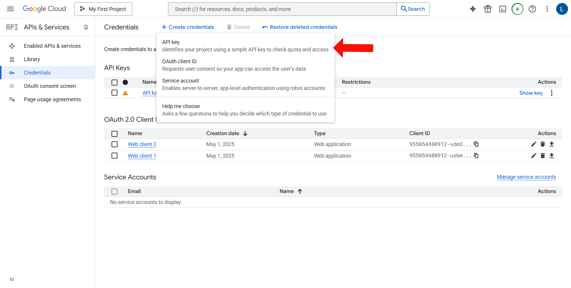Click the Google Cloud logo
The height and width of the screenshot is (288, 571).
click(x=44, y=9)
